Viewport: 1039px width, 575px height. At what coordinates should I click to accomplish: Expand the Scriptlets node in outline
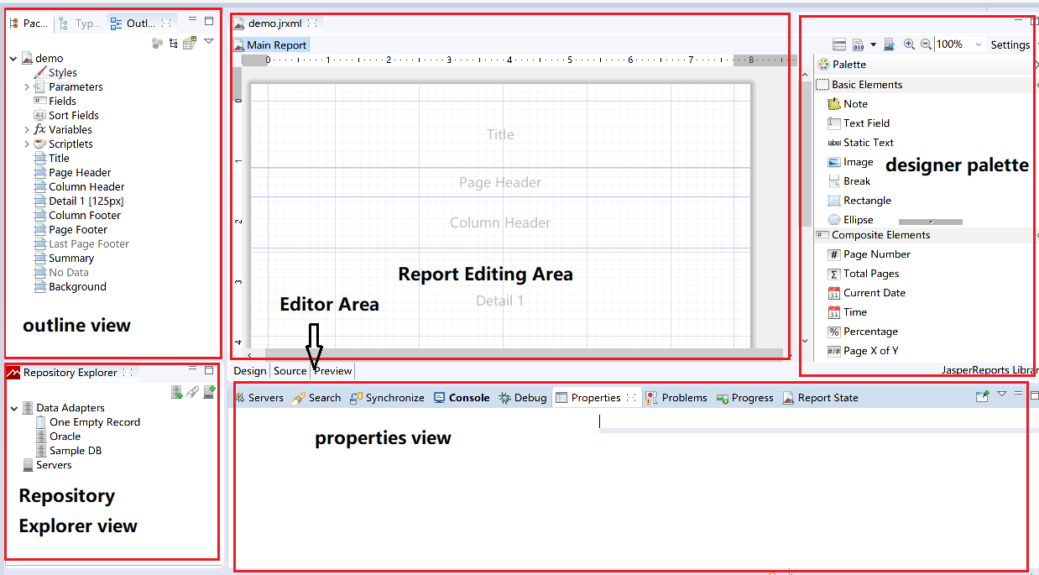[x=26, y=144]
